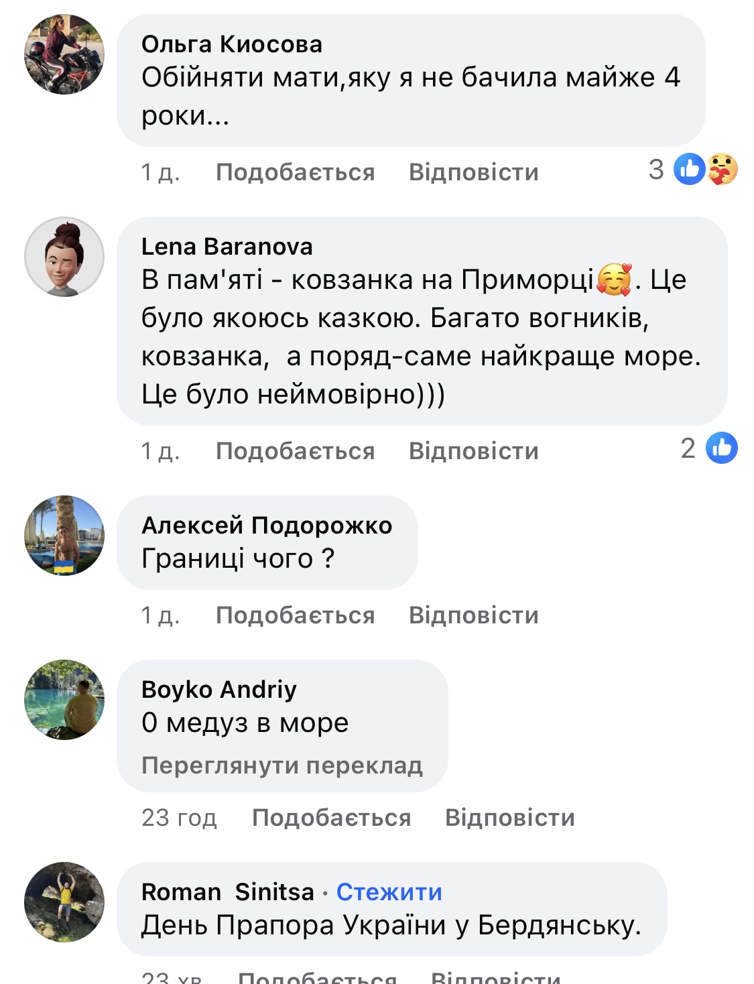Like Boyko Andriy's comment
Image resolution: width=754 pixels, height=984 pixels.
pyautogui.click(x=331, y=818)
